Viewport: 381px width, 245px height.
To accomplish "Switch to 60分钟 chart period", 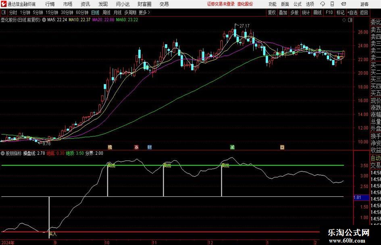I will pyautogui.click(x=82, y=12).
